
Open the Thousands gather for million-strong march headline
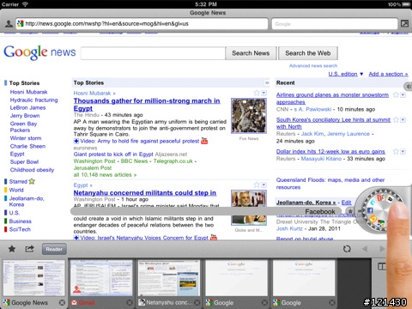click(x=147, y=105)
